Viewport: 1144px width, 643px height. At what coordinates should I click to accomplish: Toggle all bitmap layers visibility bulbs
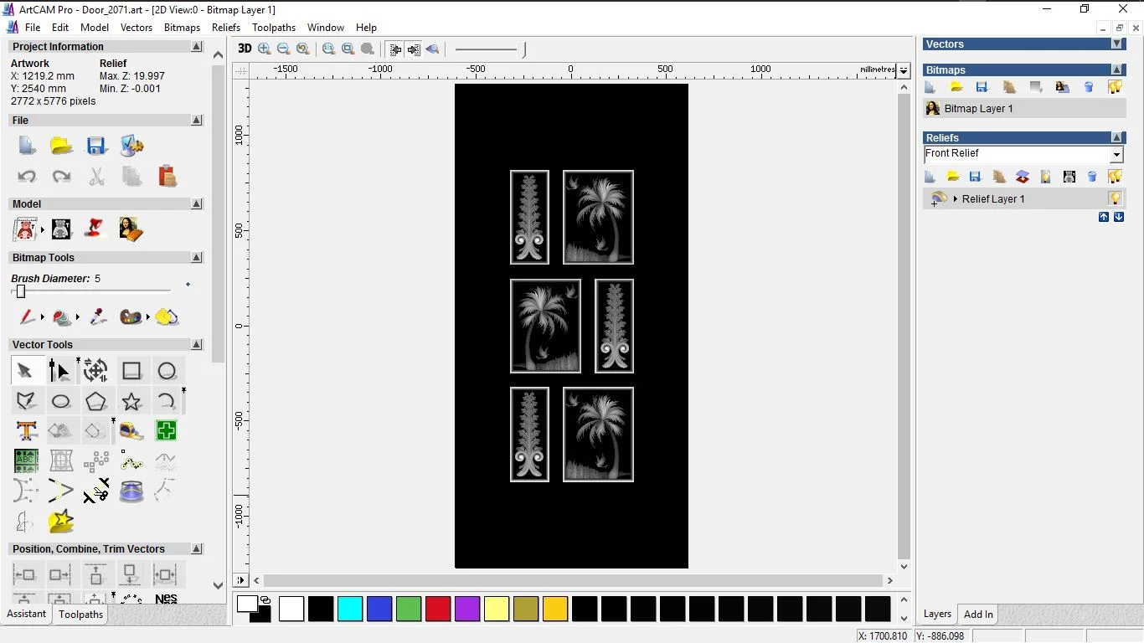coord(1115,87)
